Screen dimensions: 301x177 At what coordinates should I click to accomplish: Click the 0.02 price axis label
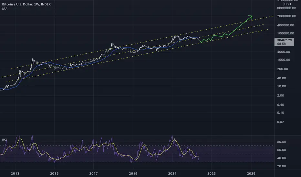click(280, 122)
